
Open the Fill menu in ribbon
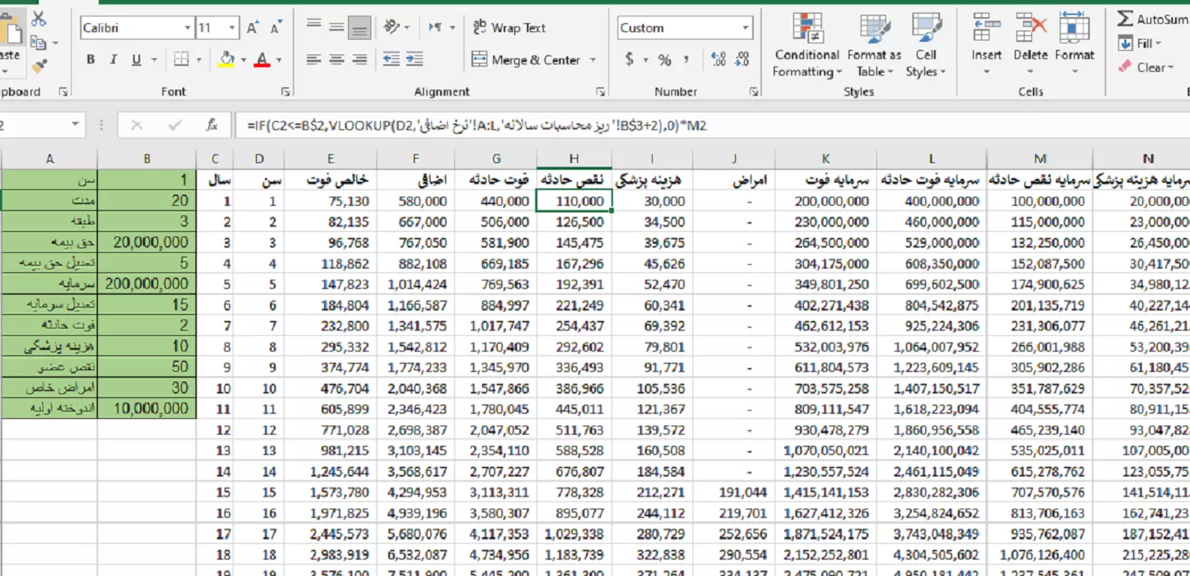(x=1140, y=44)
